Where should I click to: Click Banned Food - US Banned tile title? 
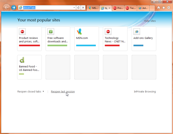click(x=29, y=68)
